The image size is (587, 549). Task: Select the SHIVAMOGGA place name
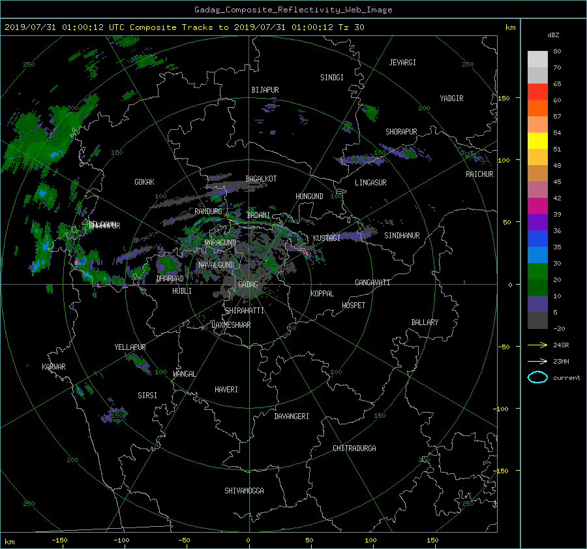244,490
